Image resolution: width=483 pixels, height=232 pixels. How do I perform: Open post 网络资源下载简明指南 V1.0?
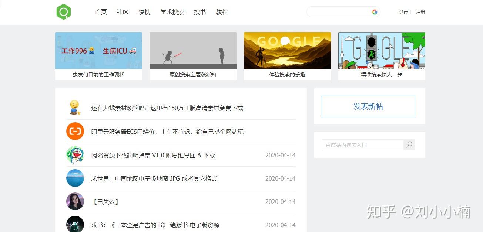(x=153, y=156)
